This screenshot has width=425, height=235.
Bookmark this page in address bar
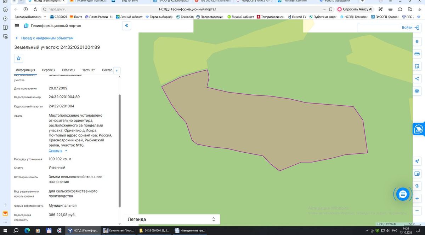coord(330,9)
